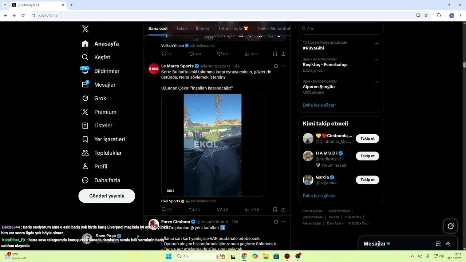This screenshot has height=262, width=466.
Task: Open Bildirimler notifications
Action: (100, 71)
